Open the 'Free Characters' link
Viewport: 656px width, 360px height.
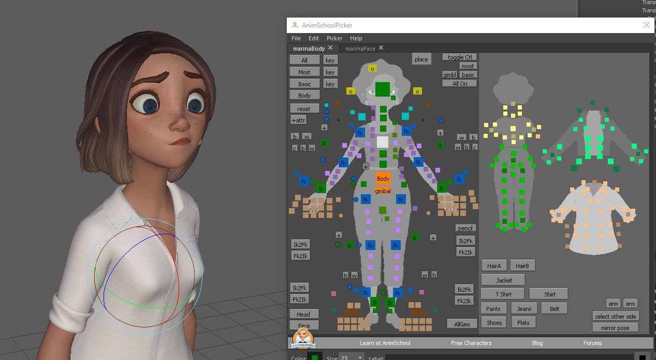point(471,342)
